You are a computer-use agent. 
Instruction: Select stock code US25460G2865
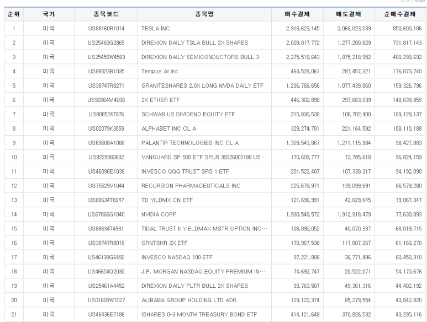[x=106, y=43]
